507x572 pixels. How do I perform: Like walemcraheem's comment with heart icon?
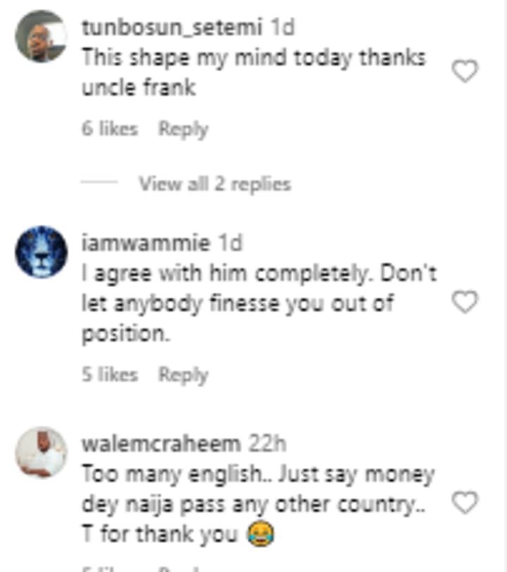(465, 502)
